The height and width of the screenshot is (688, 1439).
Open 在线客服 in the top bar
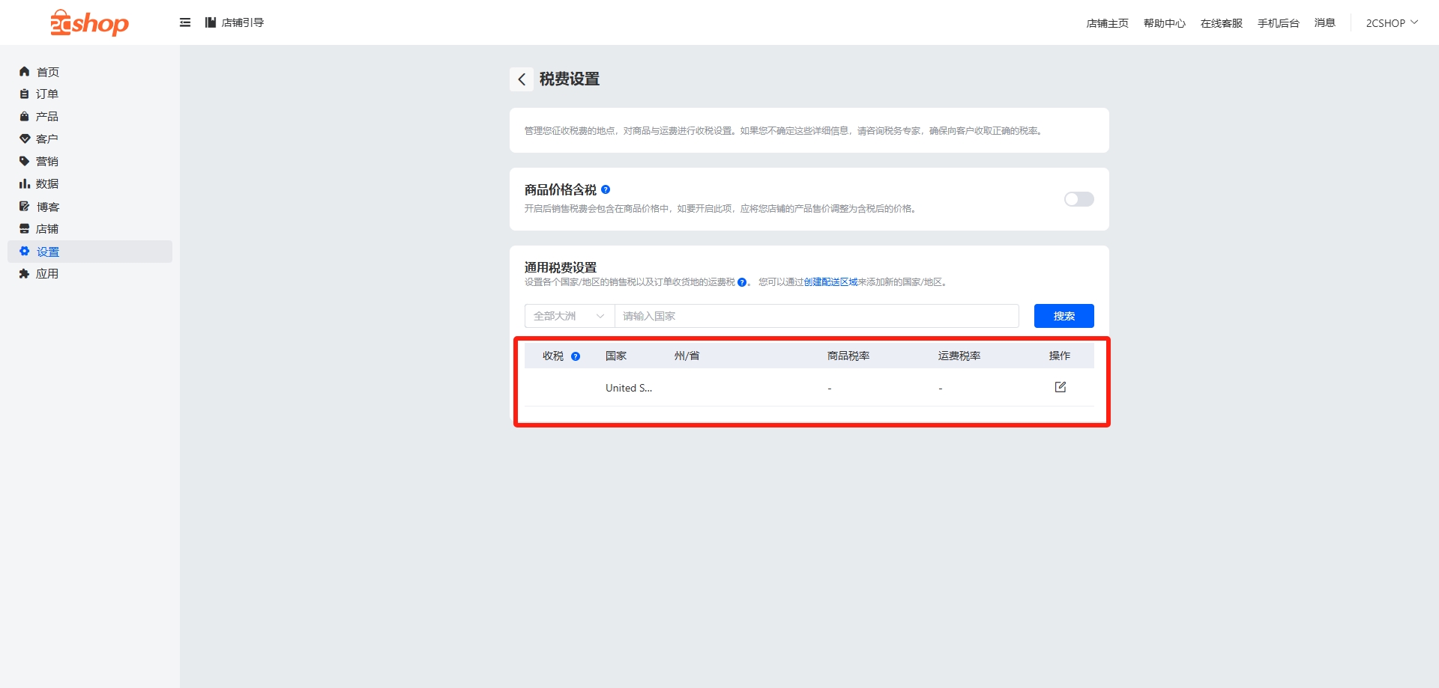pyautogui.click(x=1221, y=23)
